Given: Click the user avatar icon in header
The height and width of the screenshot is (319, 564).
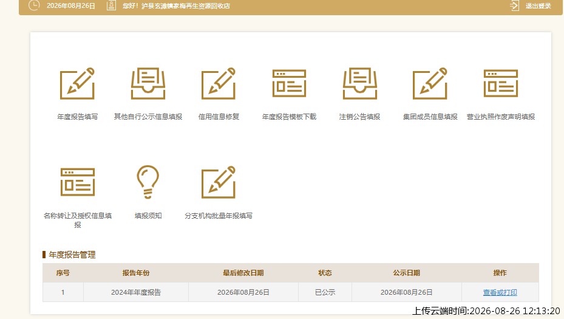Looking at the screenshot, I should [111, 5].
